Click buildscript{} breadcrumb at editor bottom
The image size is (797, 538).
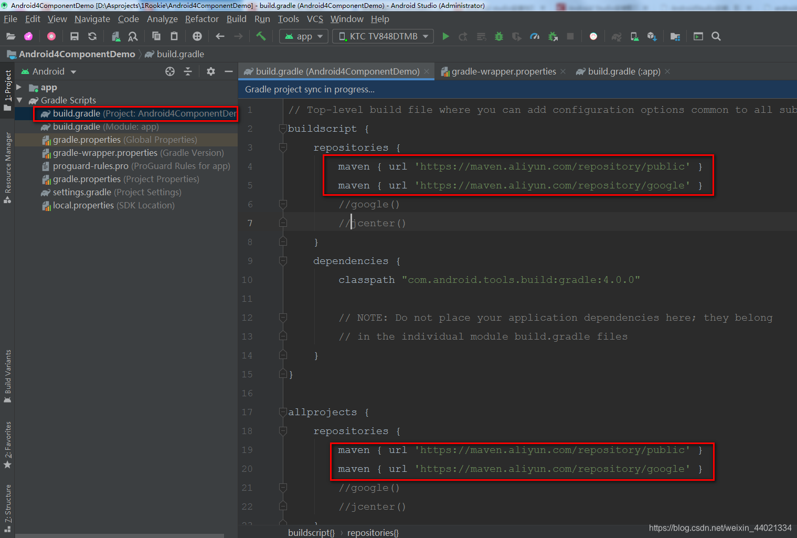click(x=311, y=532)
